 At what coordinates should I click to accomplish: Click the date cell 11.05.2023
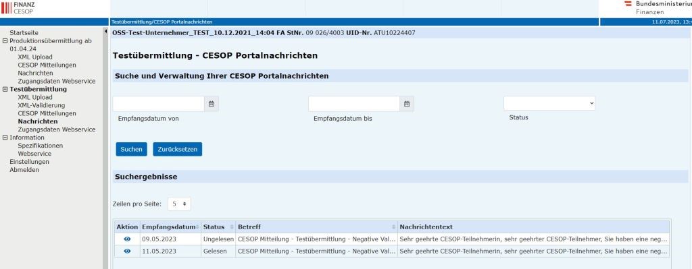click(x=170, y=251)
